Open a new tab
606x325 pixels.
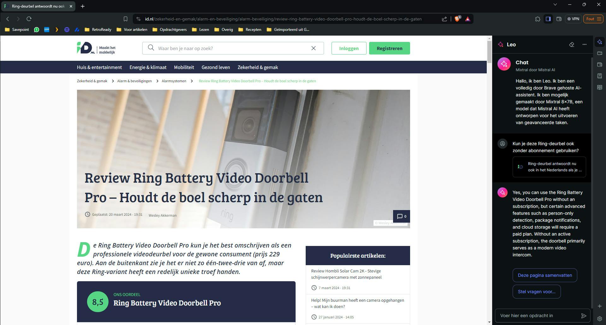click(x=83, y=6)
